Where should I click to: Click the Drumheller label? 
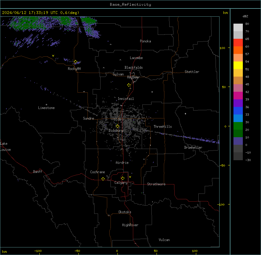[x=193, y=147]
